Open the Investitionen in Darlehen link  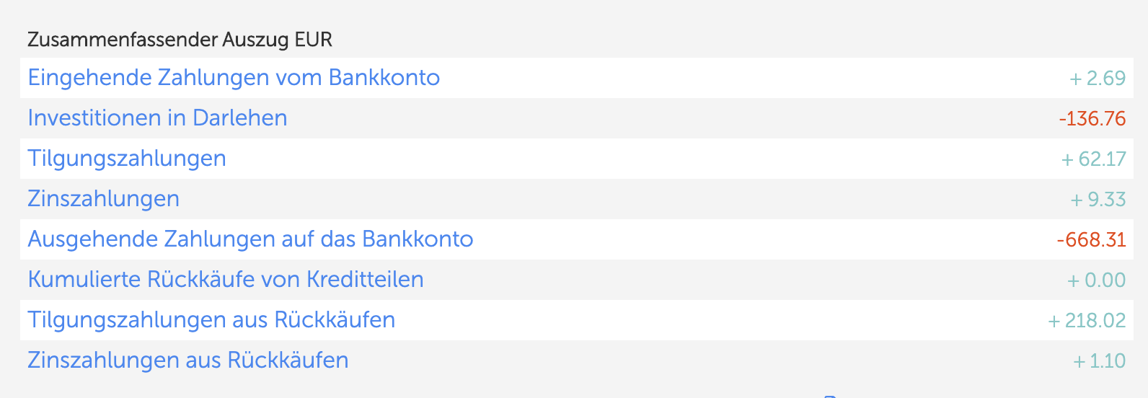pyautogui.click(x=157, y=118)
